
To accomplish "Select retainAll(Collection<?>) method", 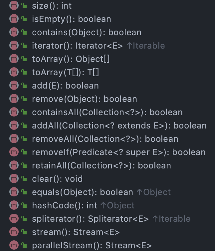I will pyautogui.click(x=101, y=165).
